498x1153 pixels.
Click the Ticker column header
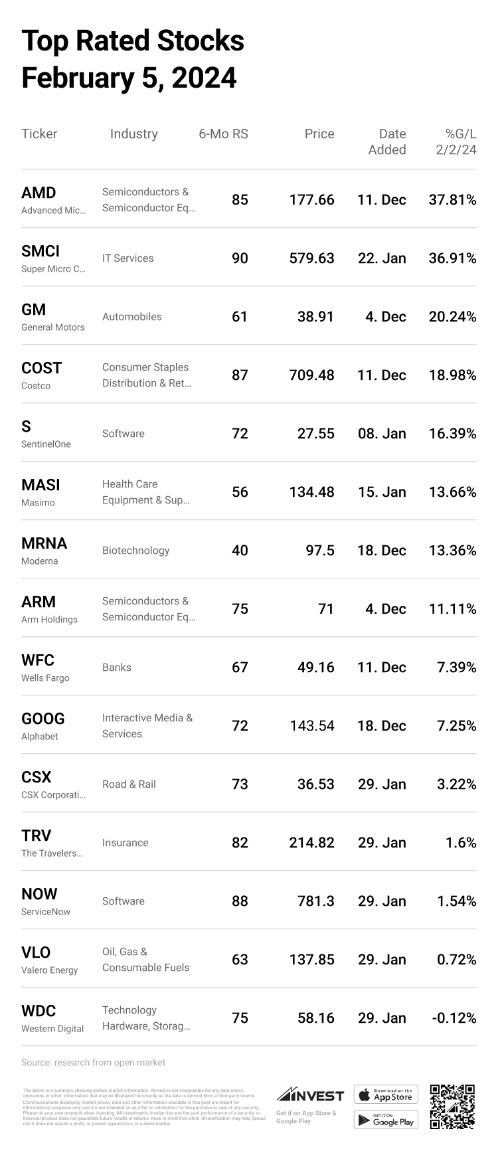[x=39, y=134]
